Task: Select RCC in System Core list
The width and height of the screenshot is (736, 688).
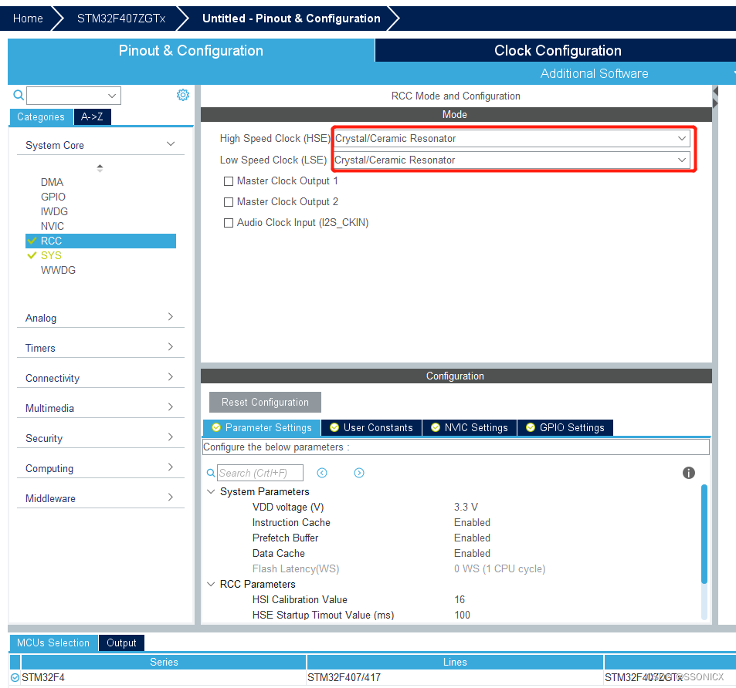Action: coord(100,241)
